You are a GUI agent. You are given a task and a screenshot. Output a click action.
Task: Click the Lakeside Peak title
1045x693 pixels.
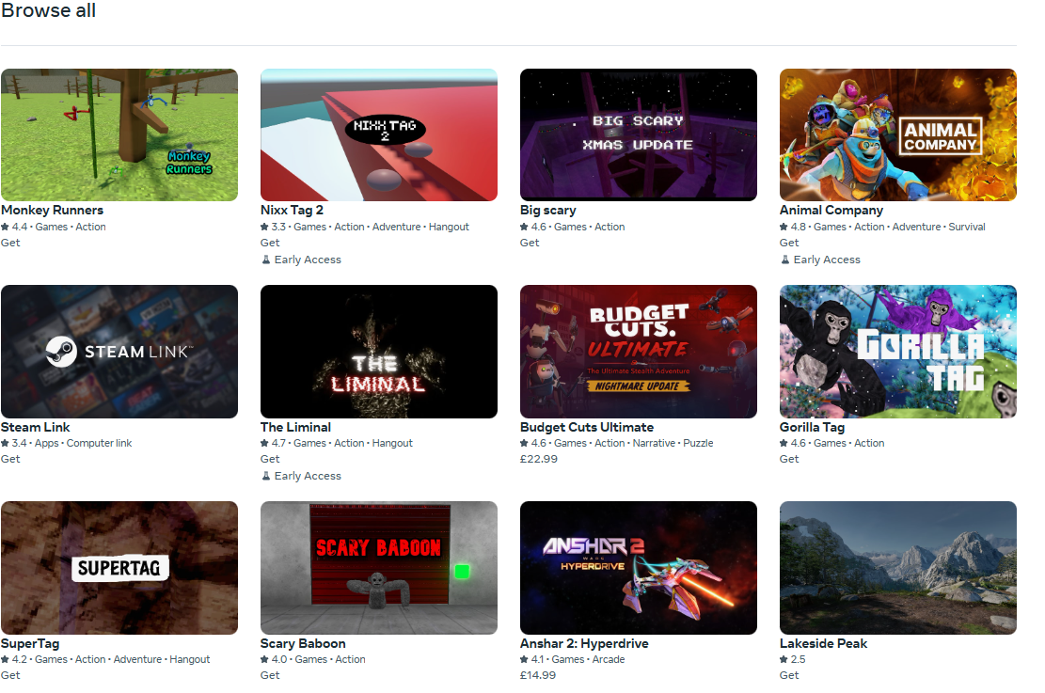coord(823,644)
